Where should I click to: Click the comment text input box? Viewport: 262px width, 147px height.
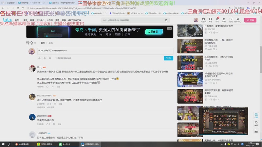click(x=105, y=51)
